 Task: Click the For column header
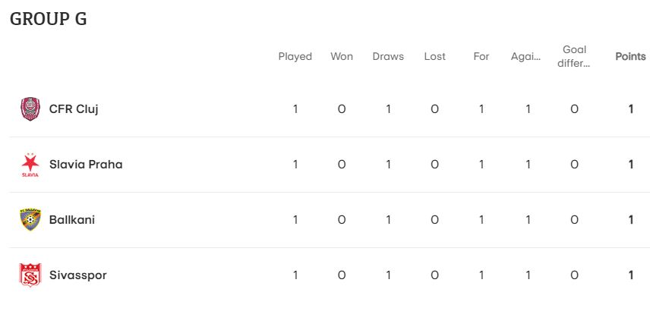pos(481,56)
